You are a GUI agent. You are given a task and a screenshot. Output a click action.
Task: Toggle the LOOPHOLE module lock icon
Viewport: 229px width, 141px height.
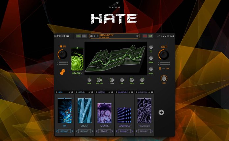(x=129, y=92)
